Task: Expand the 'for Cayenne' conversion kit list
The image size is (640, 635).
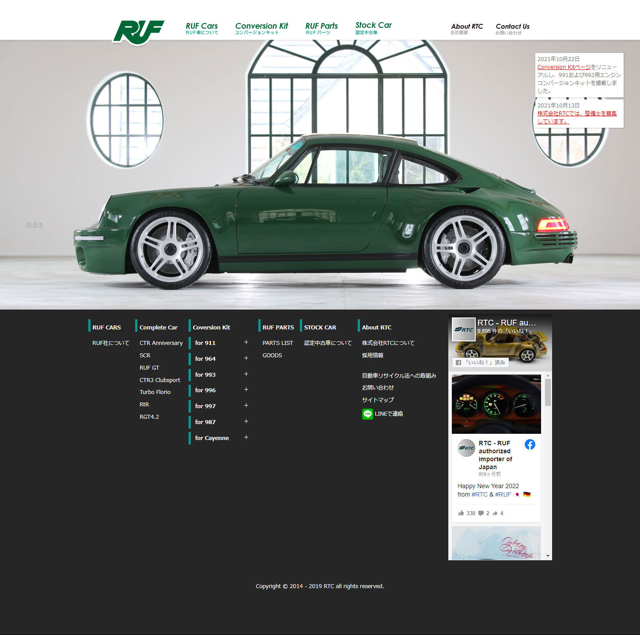Action: coord(246,437)
